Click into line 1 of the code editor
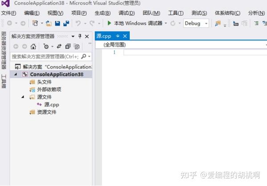The width and height of the screenshot is (267, 186). pyautogui.click(x=195, y=53)
